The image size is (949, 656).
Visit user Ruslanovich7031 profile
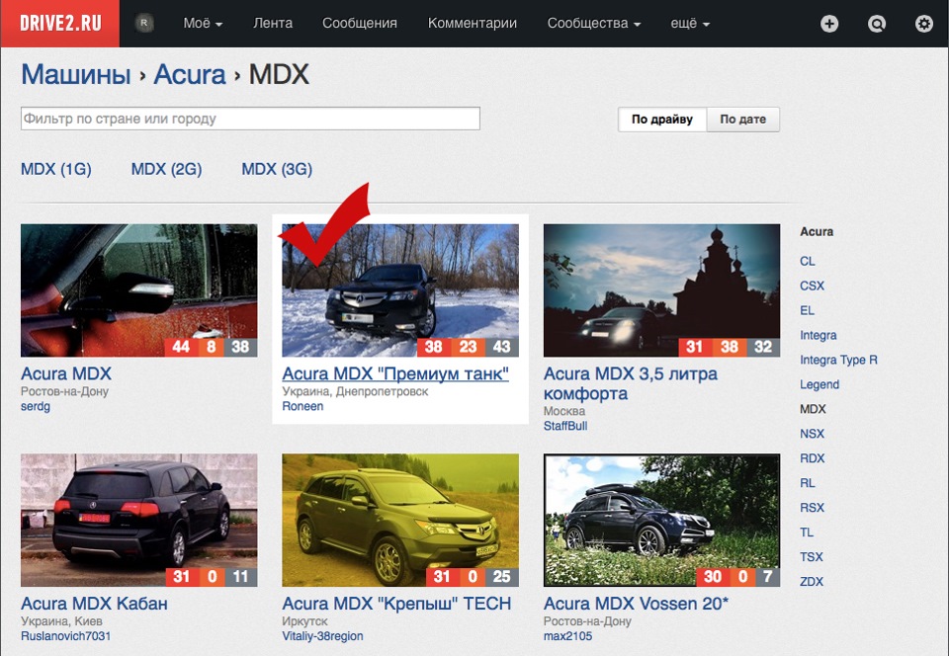[x=66, y=636]
